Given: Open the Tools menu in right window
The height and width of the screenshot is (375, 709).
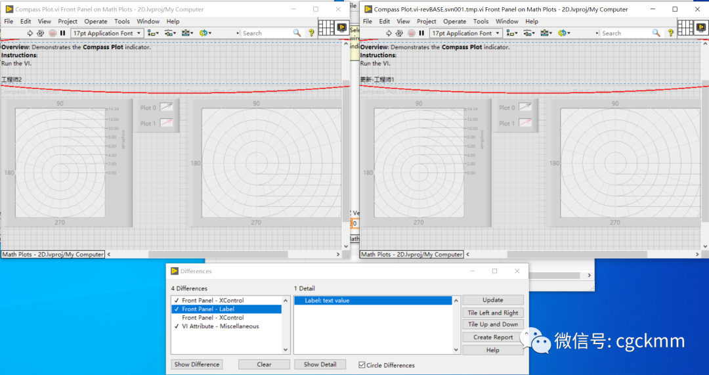Looking at the screenshot, I should 481,21.
